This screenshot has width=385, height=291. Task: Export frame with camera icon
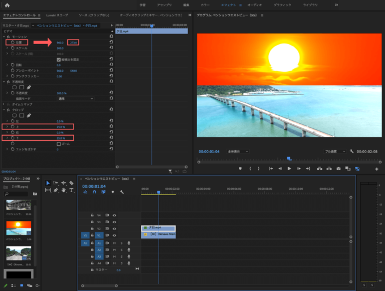(339, 168)
